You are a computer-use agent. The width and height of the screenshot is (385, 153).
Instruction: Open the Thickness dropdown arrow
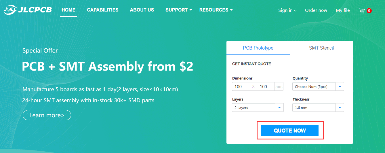[x=340, y=108]
